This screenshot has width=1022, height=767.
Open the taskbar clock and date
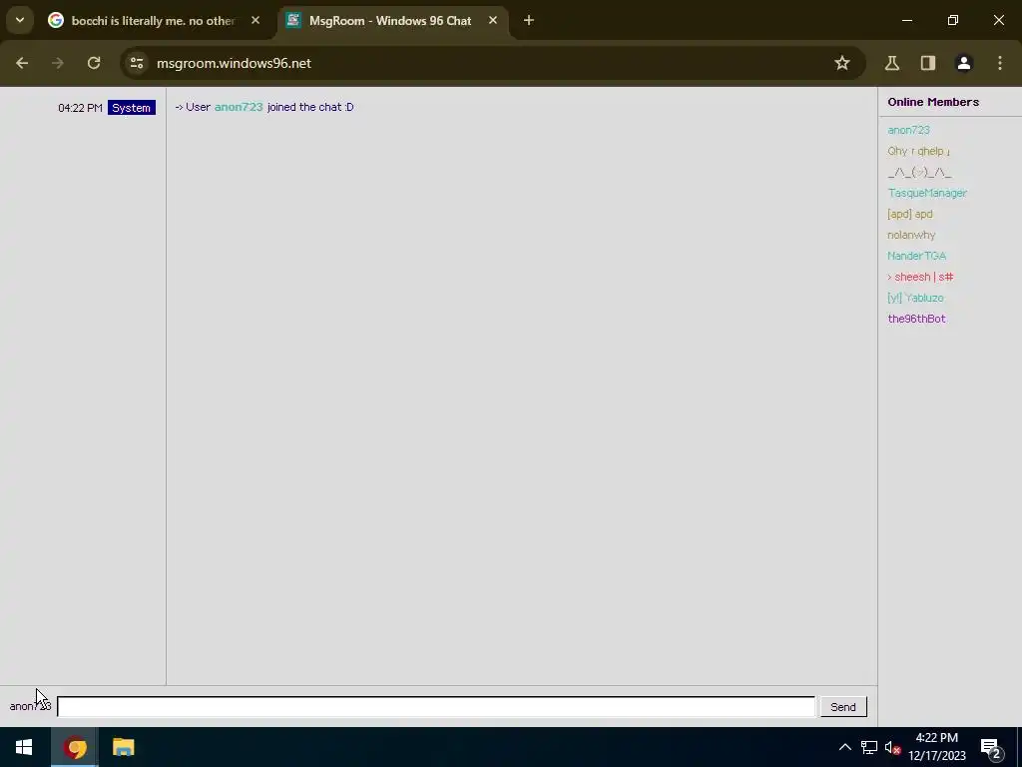[936, 747]
